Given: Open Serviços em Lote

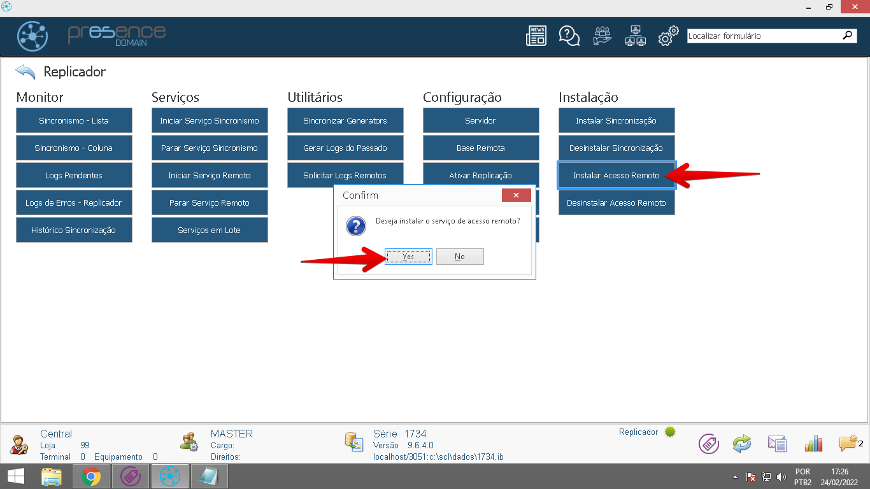Looking at the screenshot, I should pyautogui.click(x=210, y=230).
